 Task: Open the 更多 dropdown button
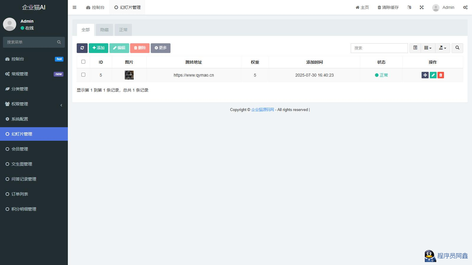[160, 48]
